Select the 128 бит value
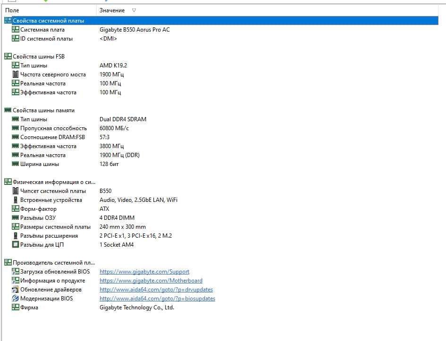This screenshot has height=341, width=446. [x=109, y=164]
